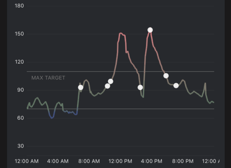Click the 150 y-axis label
Image resolution: width=231 pixels, height=168 pixels.
[19, 34]
